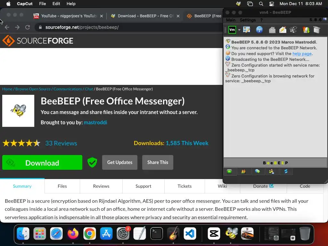Open the ? help menu in BeeBEEP
Viewport: 328px width, 246px height.
tap(261, 20)
